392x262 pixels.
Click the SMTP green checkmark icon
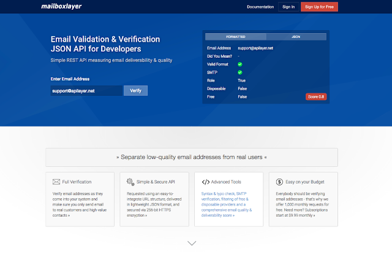tap(239, 72)
